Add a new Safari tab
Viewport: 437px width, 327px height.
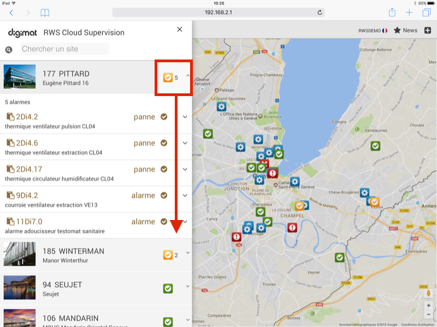[x=409, y=13]
